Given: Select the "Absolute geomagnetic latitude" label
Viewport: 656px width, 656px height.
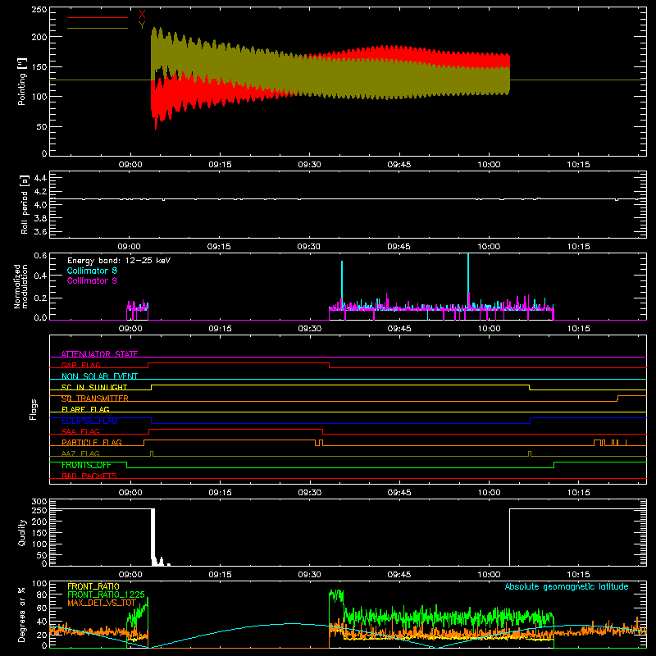Looking at the screenshot, I should [x=567, y=586].
